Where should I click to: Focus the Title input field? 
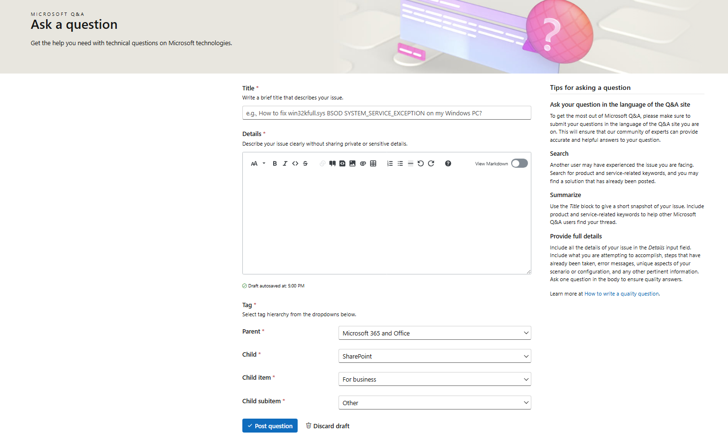click(x=387, y=113)
